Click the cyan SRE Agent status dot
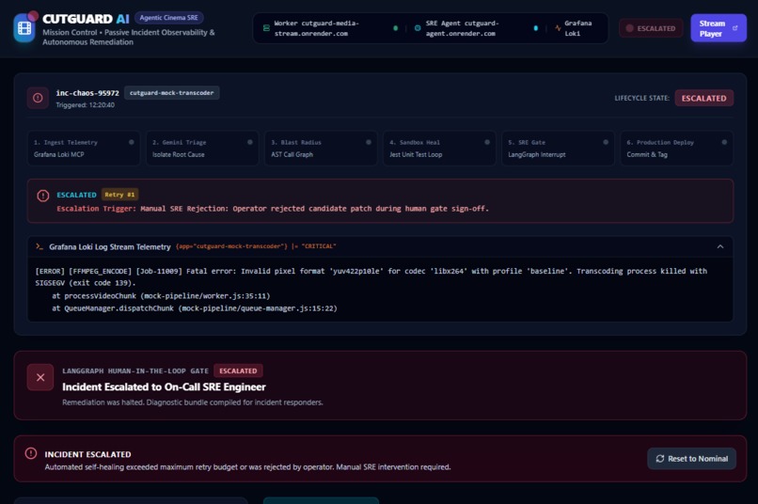 click(535, 28)
